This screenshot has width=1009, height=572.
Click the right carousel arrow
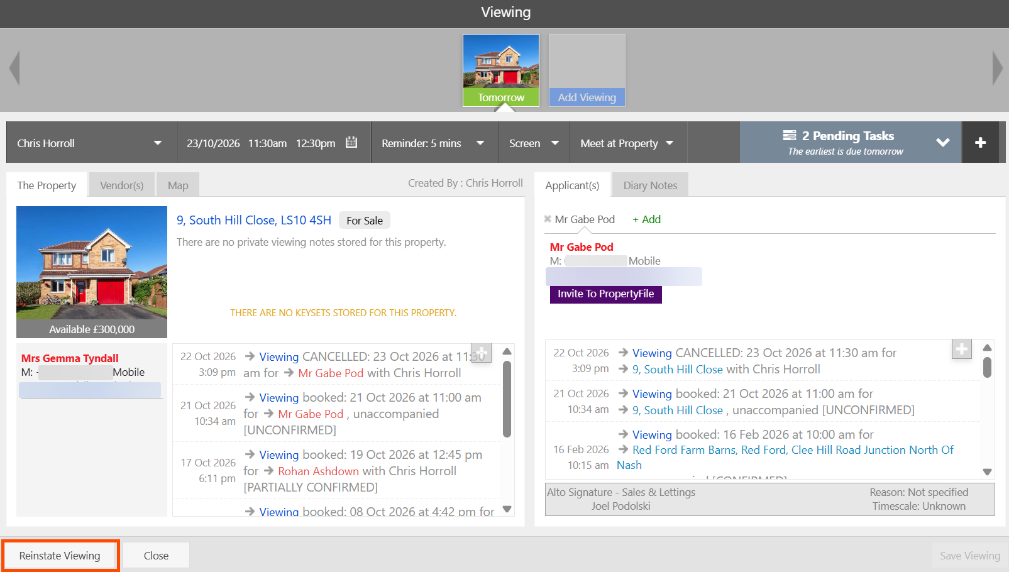click(x=997, y=68)
